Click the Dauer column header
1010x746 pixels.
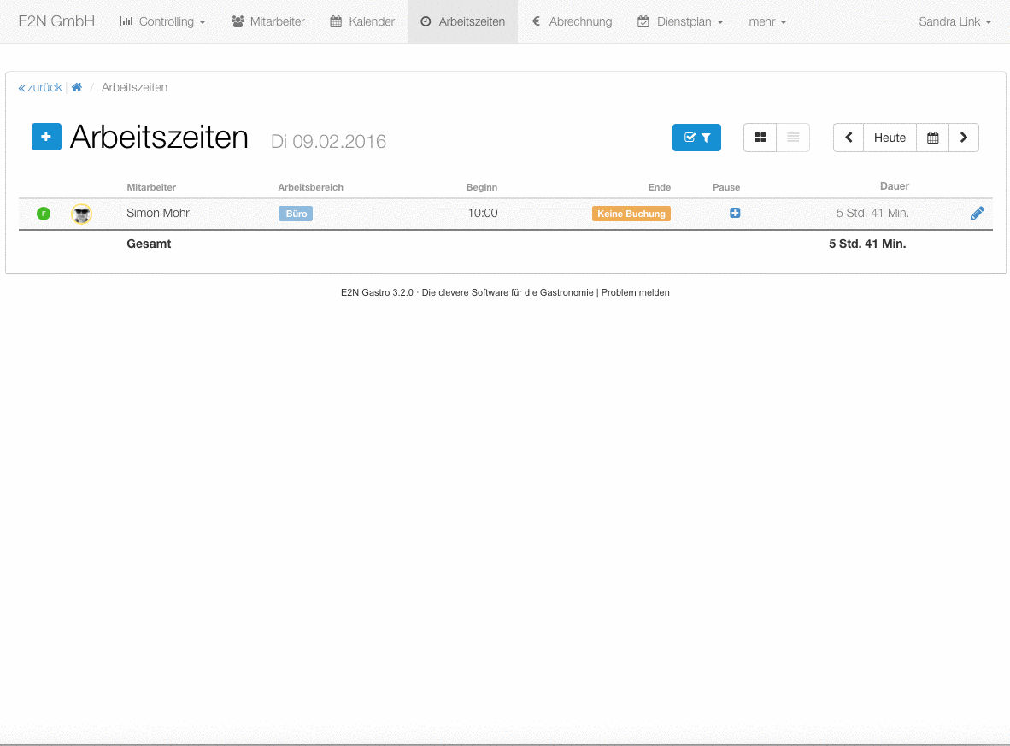point(895,186)
